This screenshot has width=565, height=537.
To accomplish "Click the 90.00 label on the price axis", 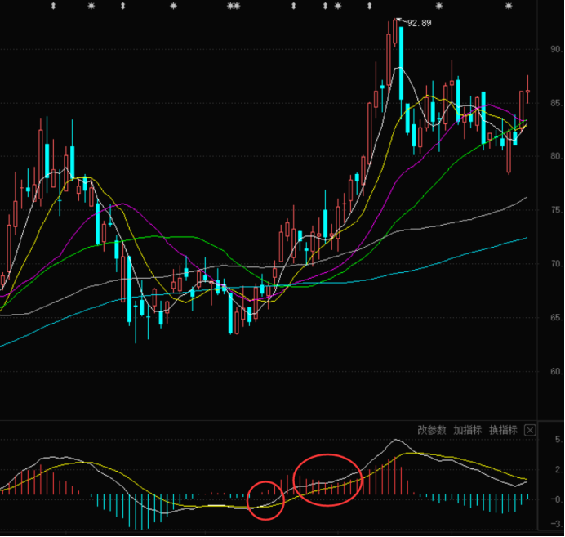I will [x=555, y=49].
